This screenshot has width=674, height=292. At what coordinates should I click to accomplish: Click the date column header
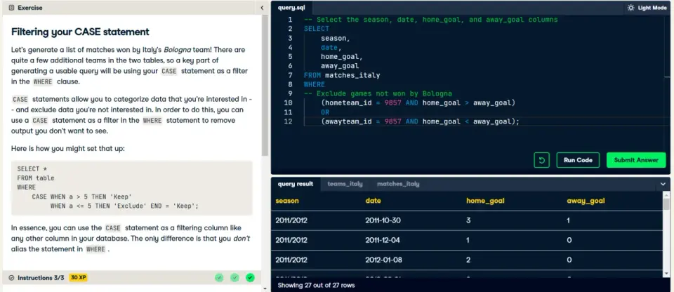[373, 201]
